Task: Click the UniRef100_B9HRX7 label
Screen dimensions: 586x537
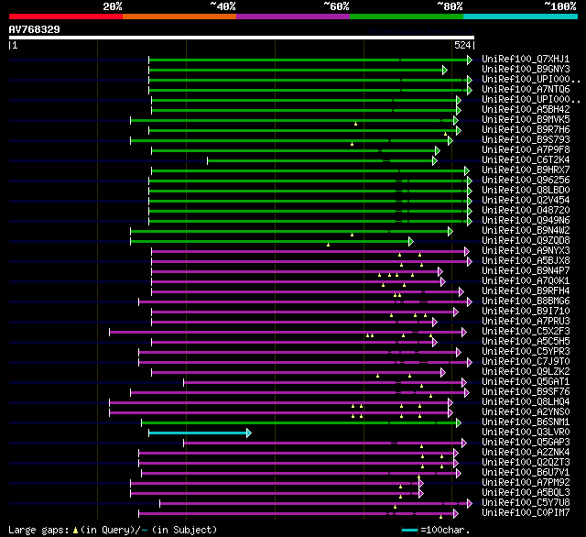Action: 526,170
